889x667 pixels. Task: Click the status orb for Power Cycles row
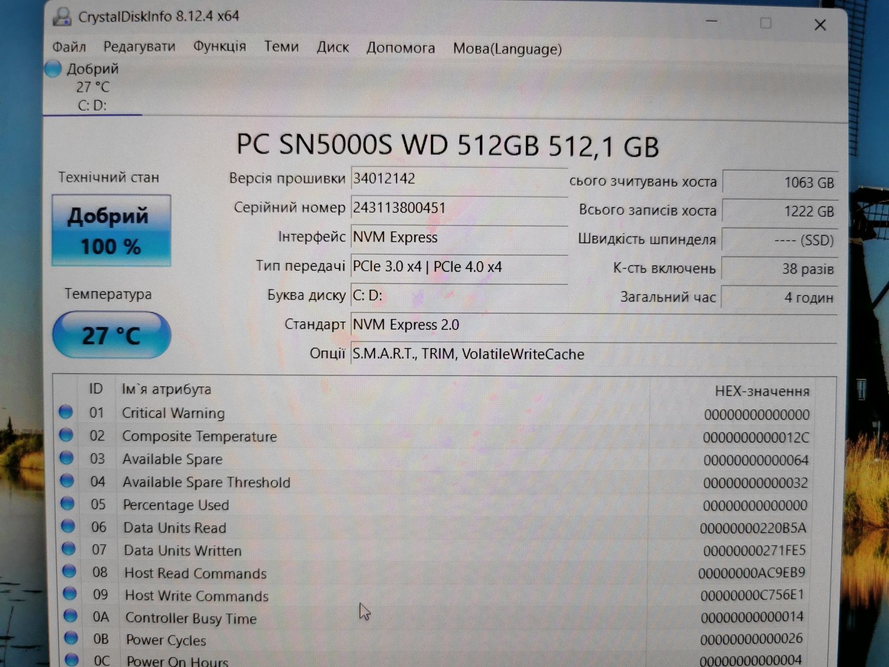[71, 638]
